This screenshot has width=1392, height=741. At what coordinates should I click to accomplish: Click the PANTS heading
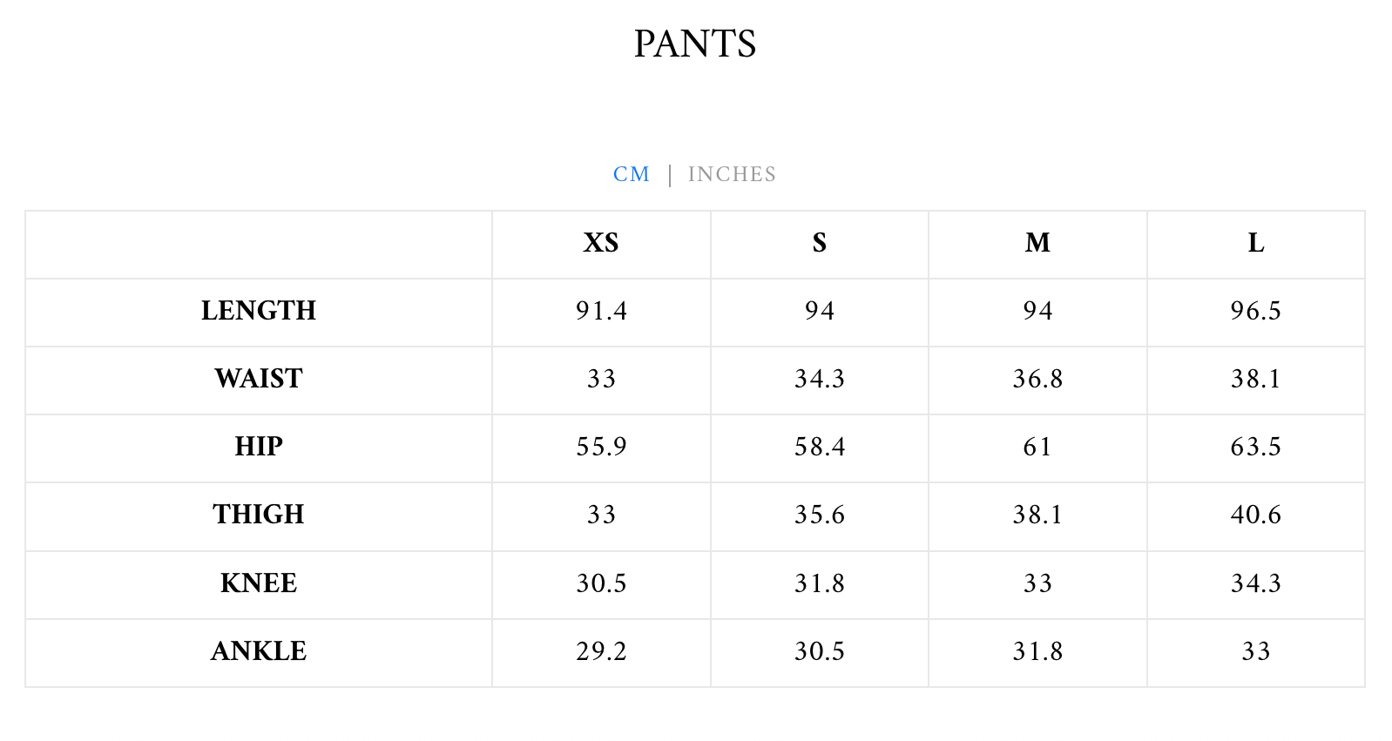(x=695, y=44)
